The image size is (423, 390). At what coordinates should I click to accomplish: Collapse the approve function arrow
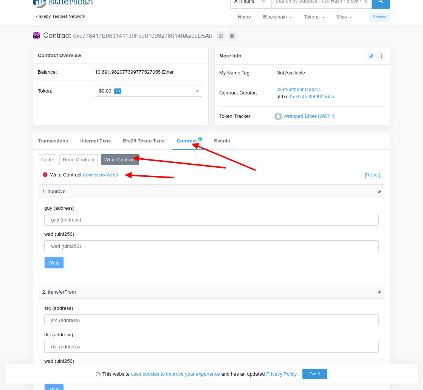pos(379,192)
